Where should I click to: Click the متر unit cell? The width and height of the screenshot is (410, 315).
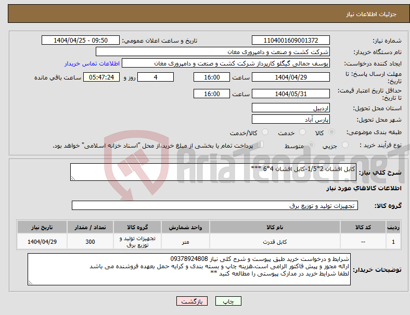tap(185, 242)
